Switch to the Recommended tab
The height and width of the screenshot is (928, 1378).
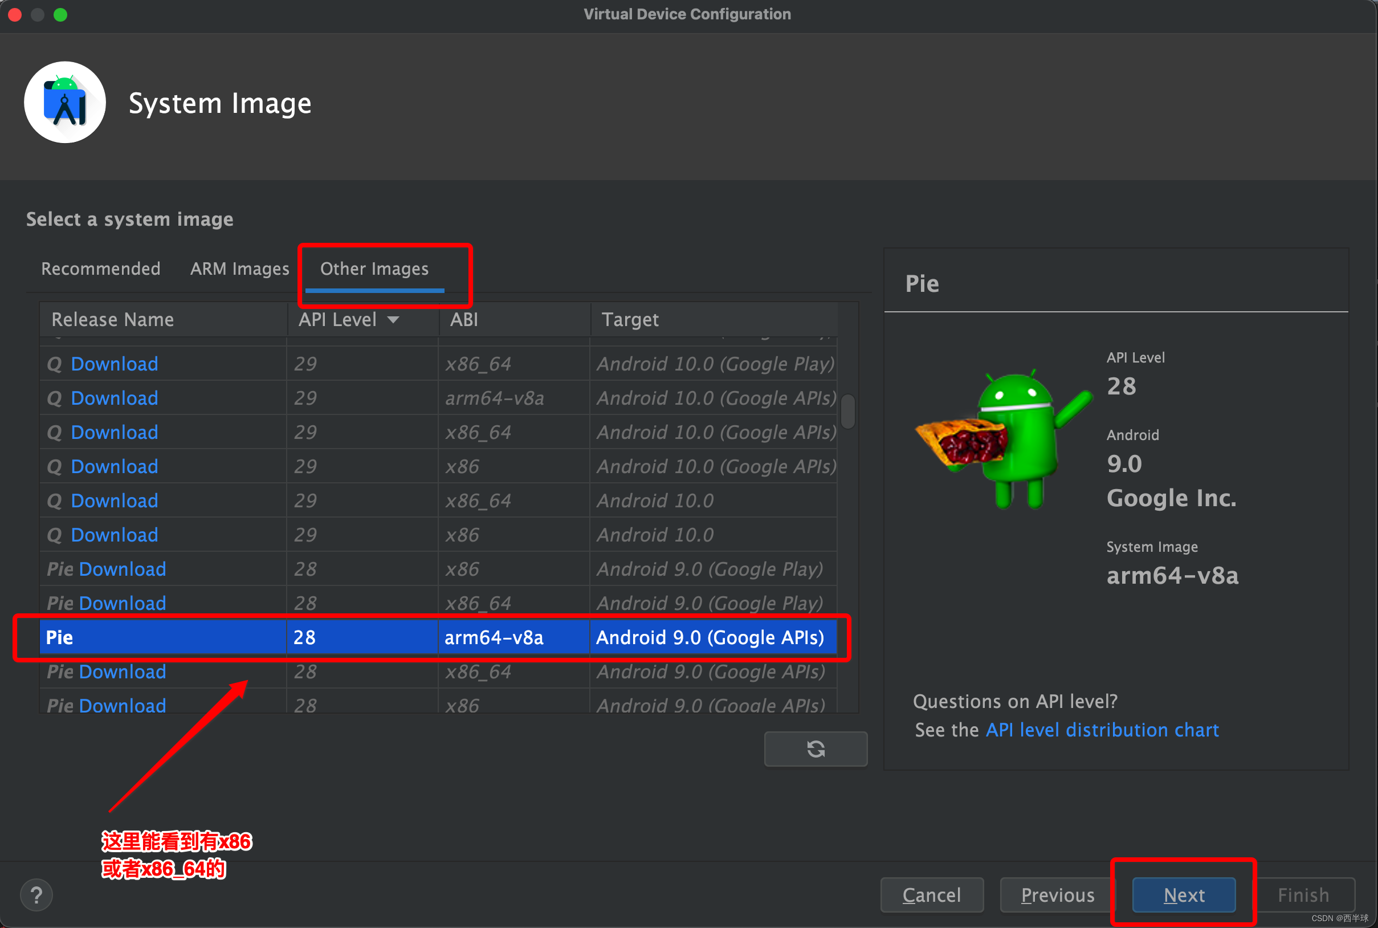tap(100, 268)
